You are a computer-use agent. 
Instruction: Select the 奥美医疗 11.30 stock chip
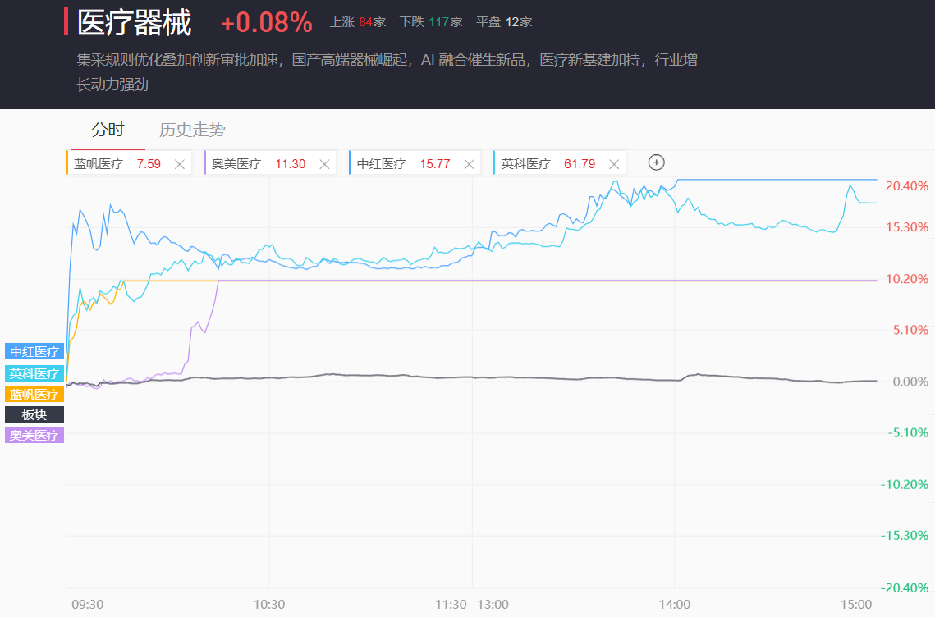coord(258,164)
